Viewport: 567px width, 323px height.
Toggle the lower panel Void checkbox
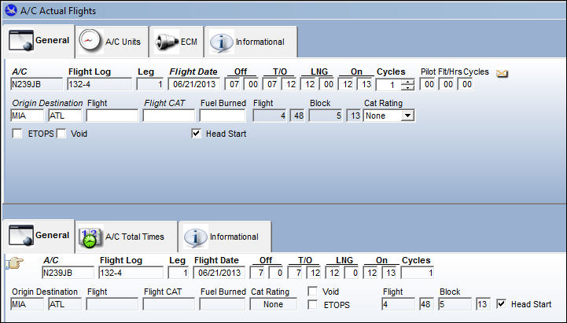click(x=312, y=292)
